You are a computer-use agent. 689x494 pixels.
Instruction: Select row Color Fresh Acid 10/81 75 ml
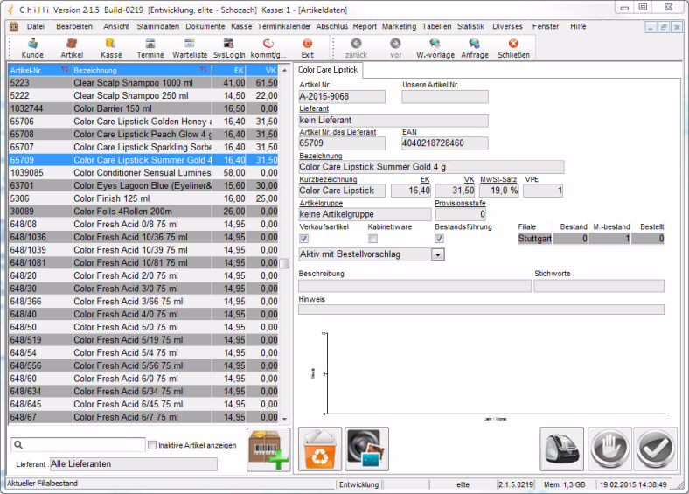tap(143, 263)
